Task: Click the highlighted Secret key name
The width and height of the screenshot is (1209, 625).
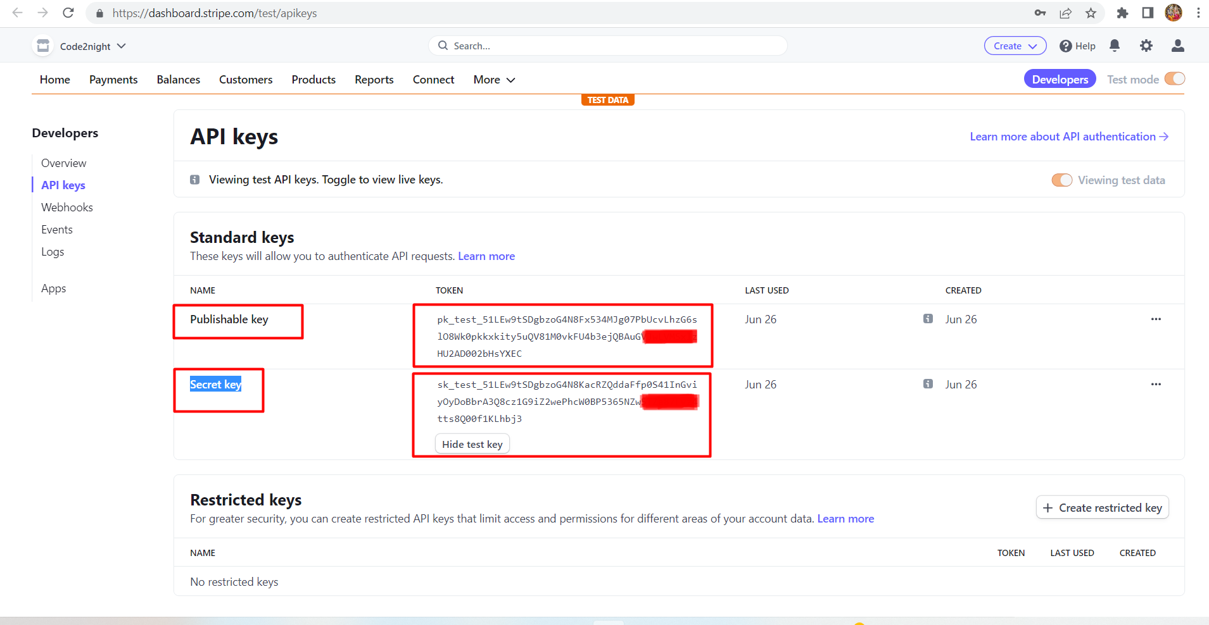Action: (216, 385)
